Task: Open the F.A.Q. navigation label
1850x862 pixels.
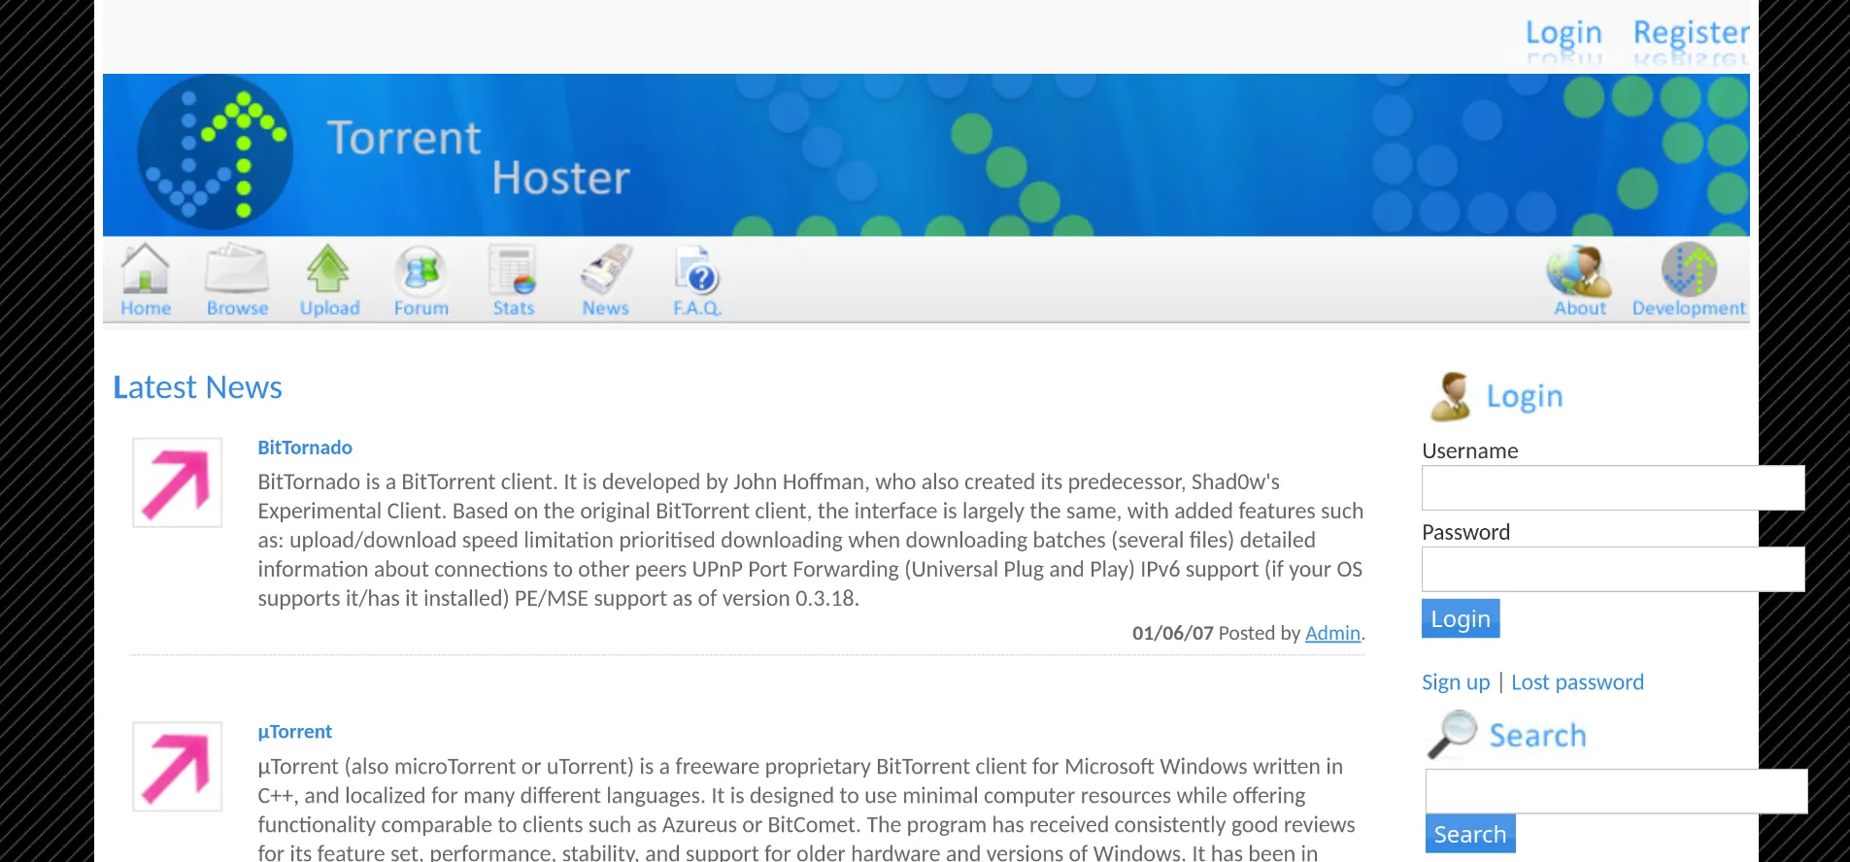Action: [697, 308]
